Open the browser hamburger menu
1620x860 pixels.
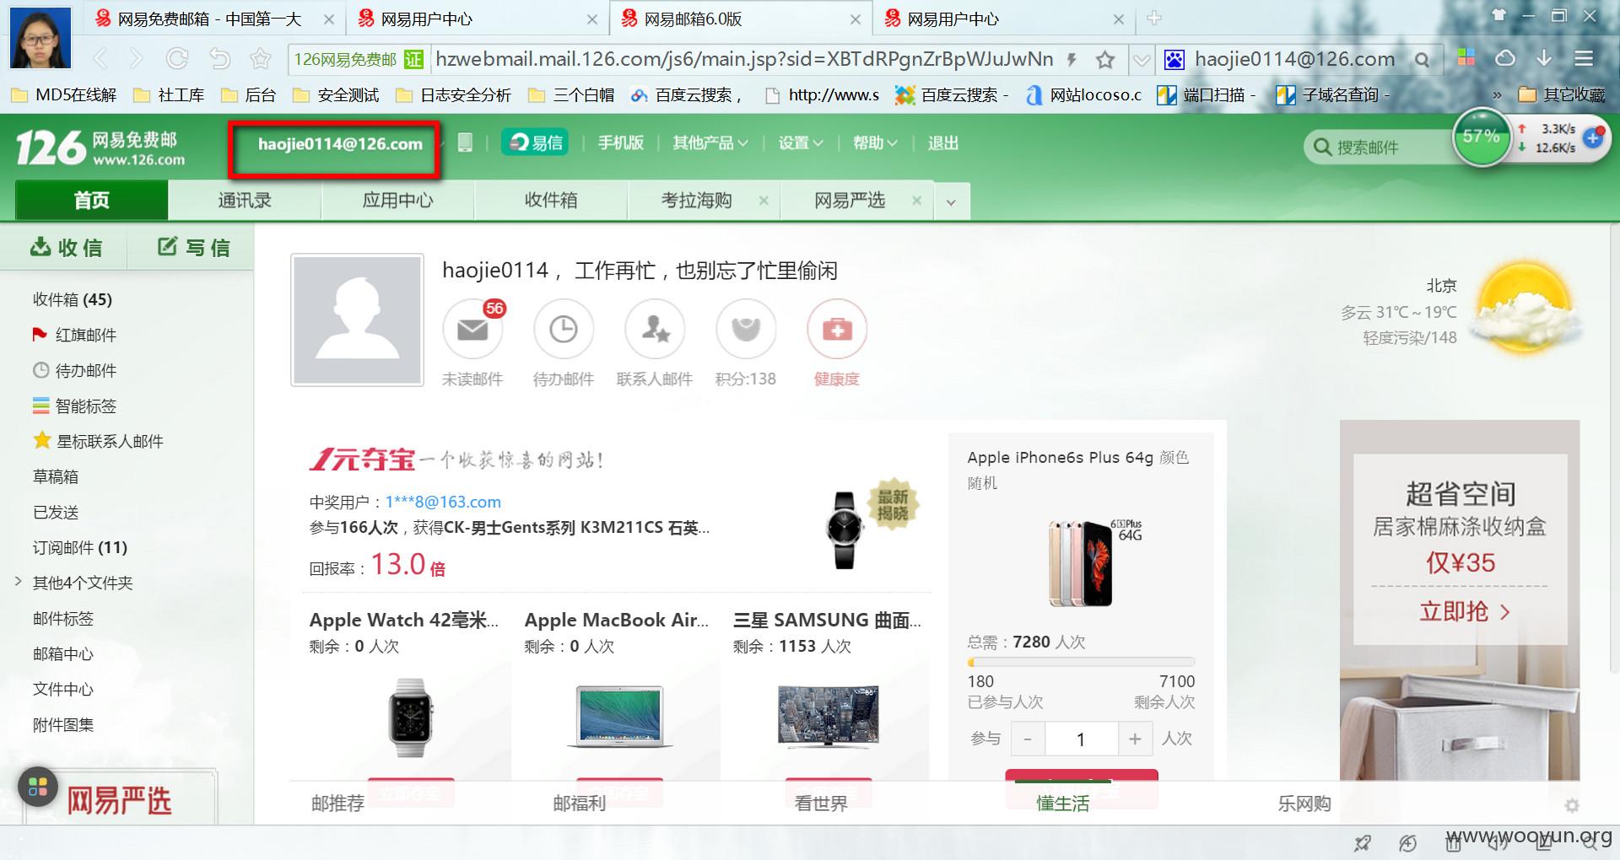tap(1584, 58)
